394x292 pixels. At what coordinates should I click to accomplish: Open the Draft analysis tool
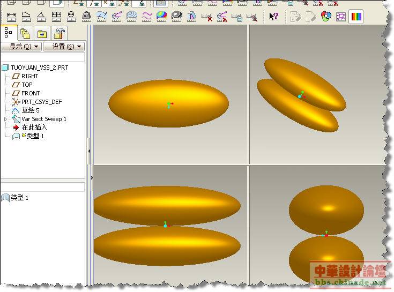point(191,17)
